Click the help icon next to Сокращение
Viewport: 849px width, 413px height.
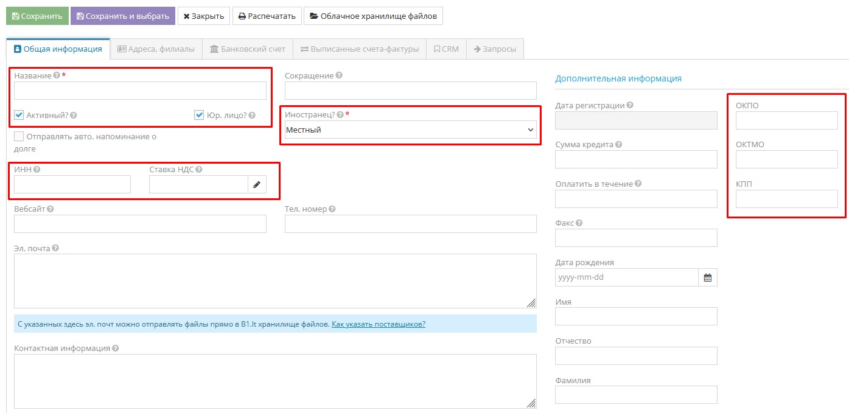[x=339, y=75]
